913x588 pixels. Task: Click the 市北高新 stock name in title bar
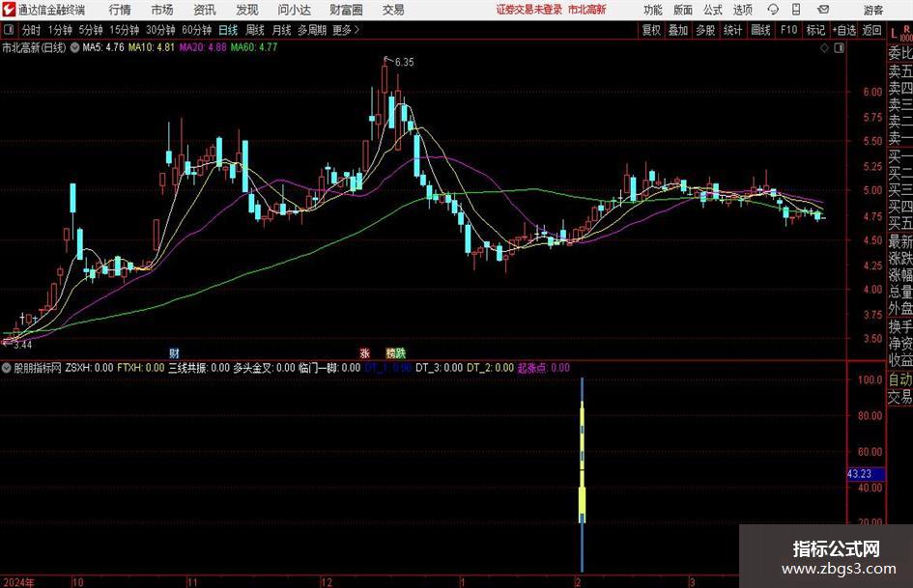pyautogui.click(x=587, y=10)
